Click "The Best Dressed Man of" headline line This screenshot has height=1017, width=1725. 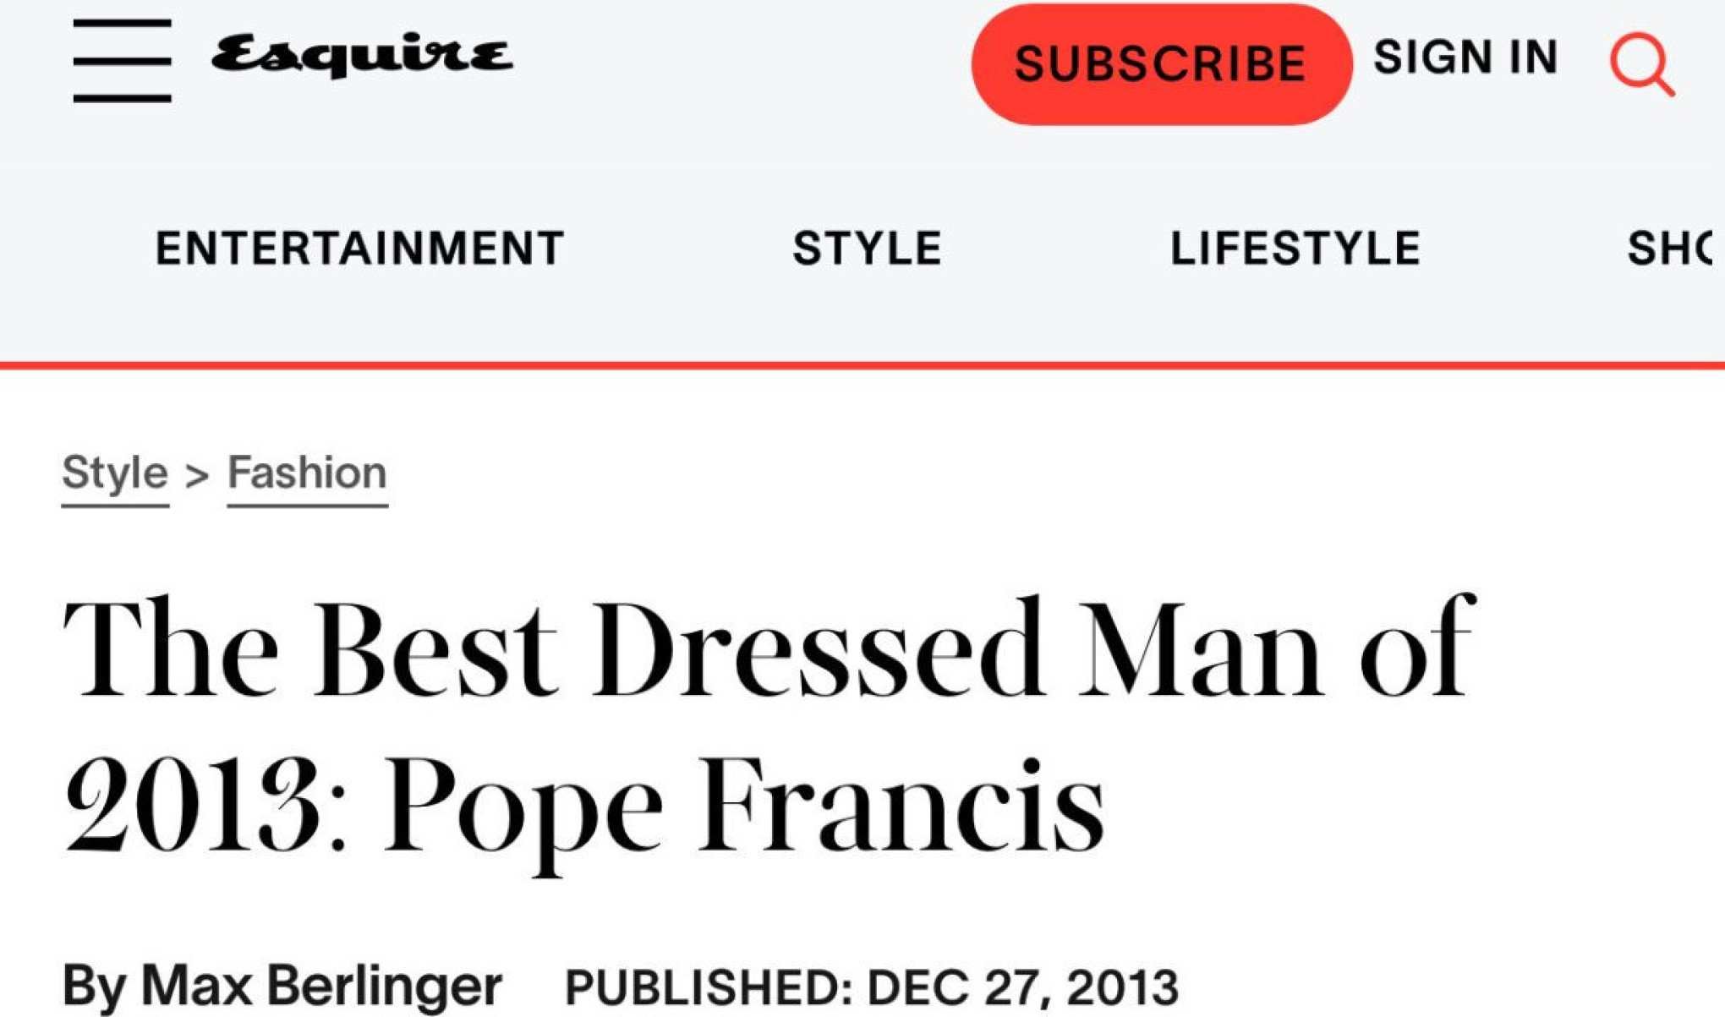(768, 651)
